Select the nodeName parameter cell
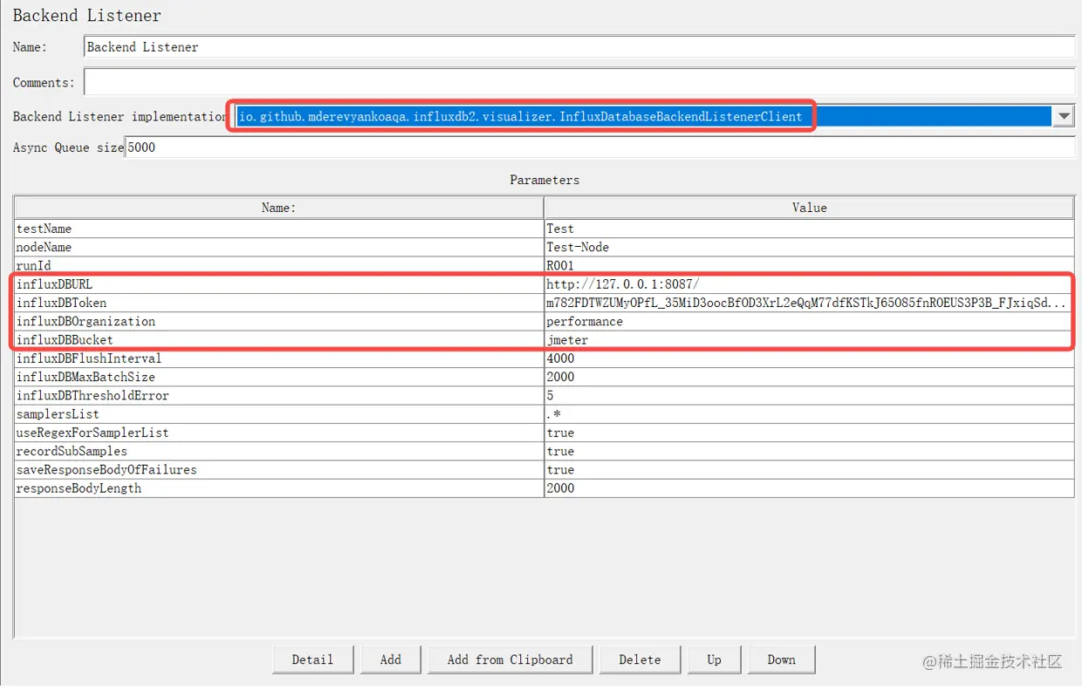1082x690 pixels. coord(279,247)
